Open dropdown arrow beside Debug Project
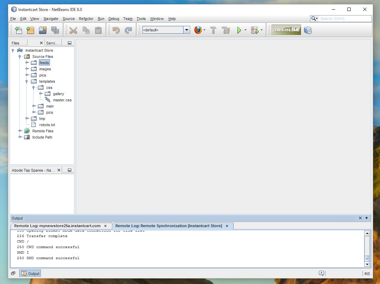 point(261,30)
